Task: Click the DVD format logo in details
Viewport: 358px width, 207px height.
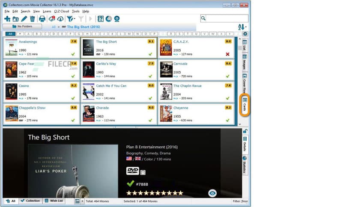Action: tap(133, 171)
